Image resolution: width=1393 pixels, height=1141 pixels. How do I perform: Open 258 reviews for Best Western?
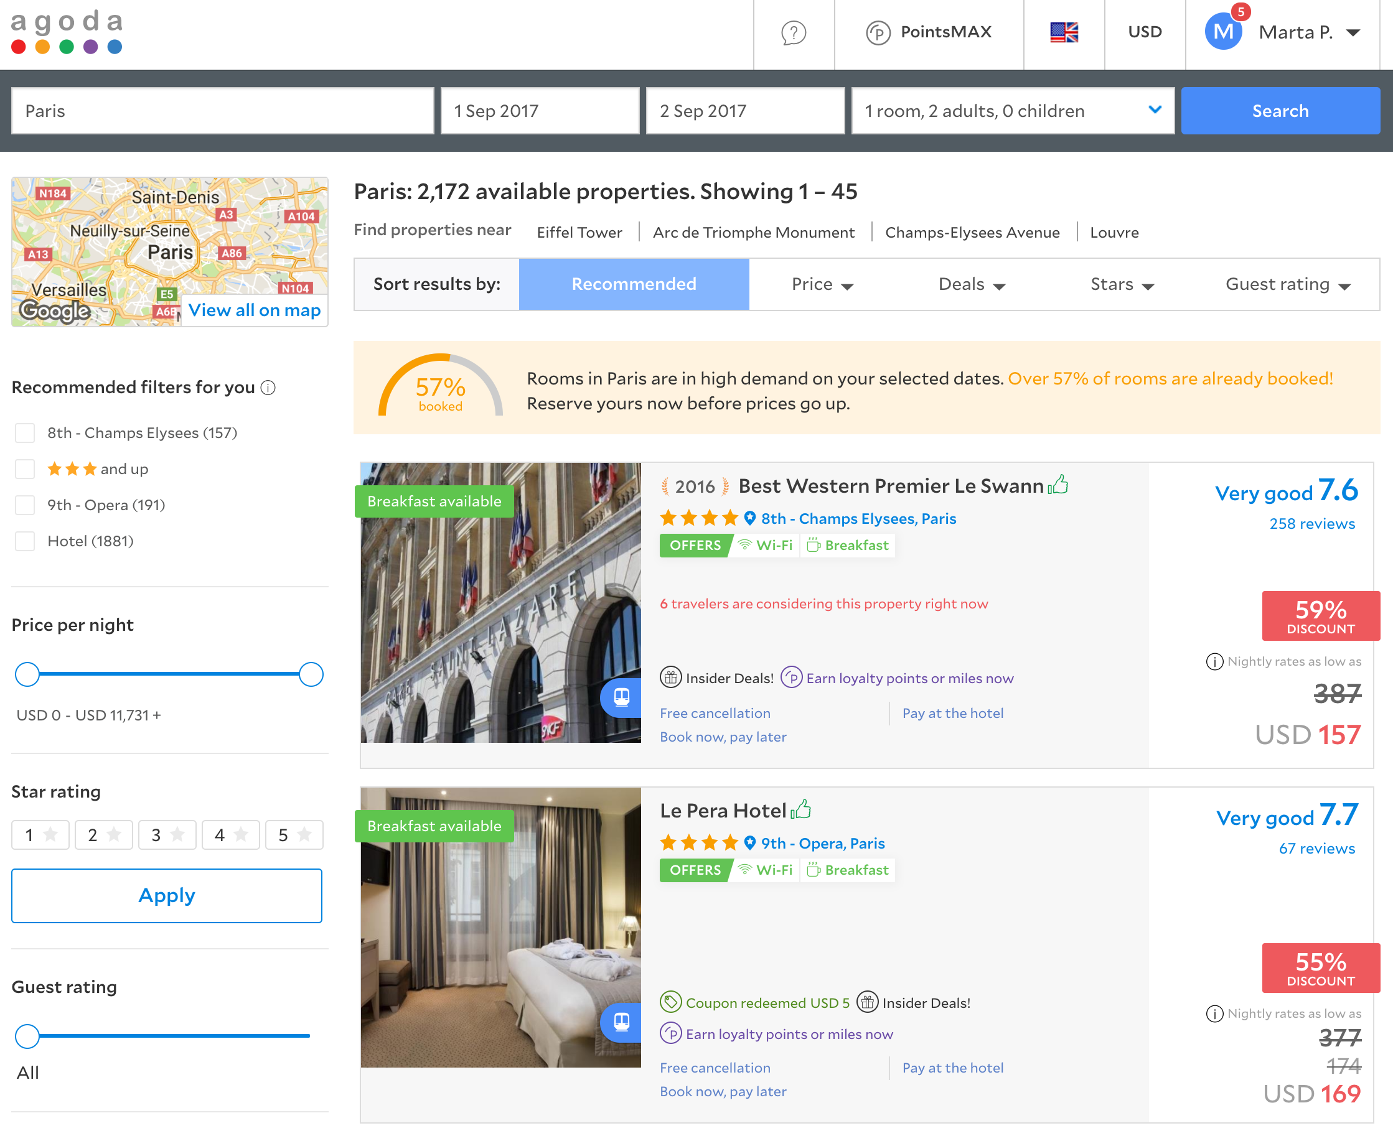(x=1311, y=523)
